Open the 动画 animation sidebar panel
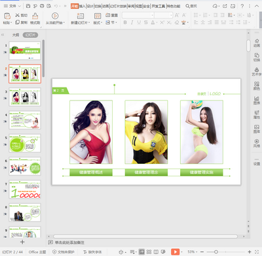Viewport: 262px width, 256px height. [x=257, y=43]
